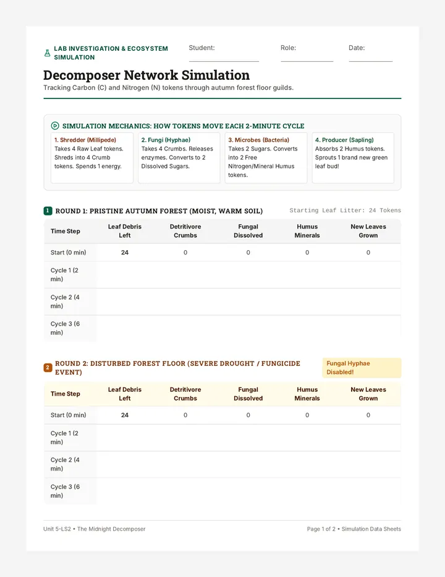Click Round 1 Time Step header
Image resolution: width=445 pixels, height=577 pixels.
(x=65, y=231)
